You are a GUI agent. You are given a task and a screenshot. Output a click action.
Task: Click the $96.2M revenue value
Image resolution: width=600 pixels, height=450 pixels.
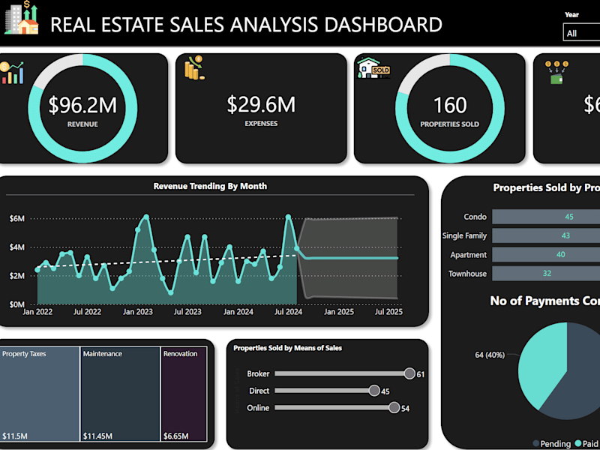[82, 105]
